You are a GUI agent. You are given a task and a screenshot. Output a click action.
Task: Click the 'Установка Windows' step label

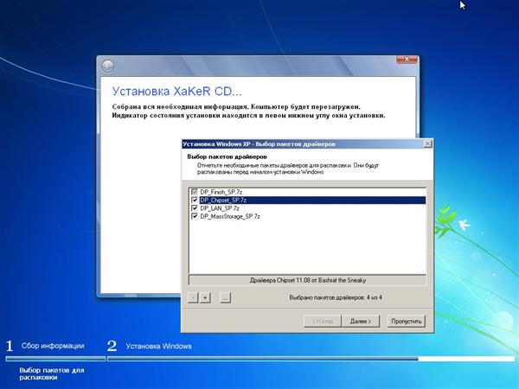pyautogui.click(x=159, y=347)
